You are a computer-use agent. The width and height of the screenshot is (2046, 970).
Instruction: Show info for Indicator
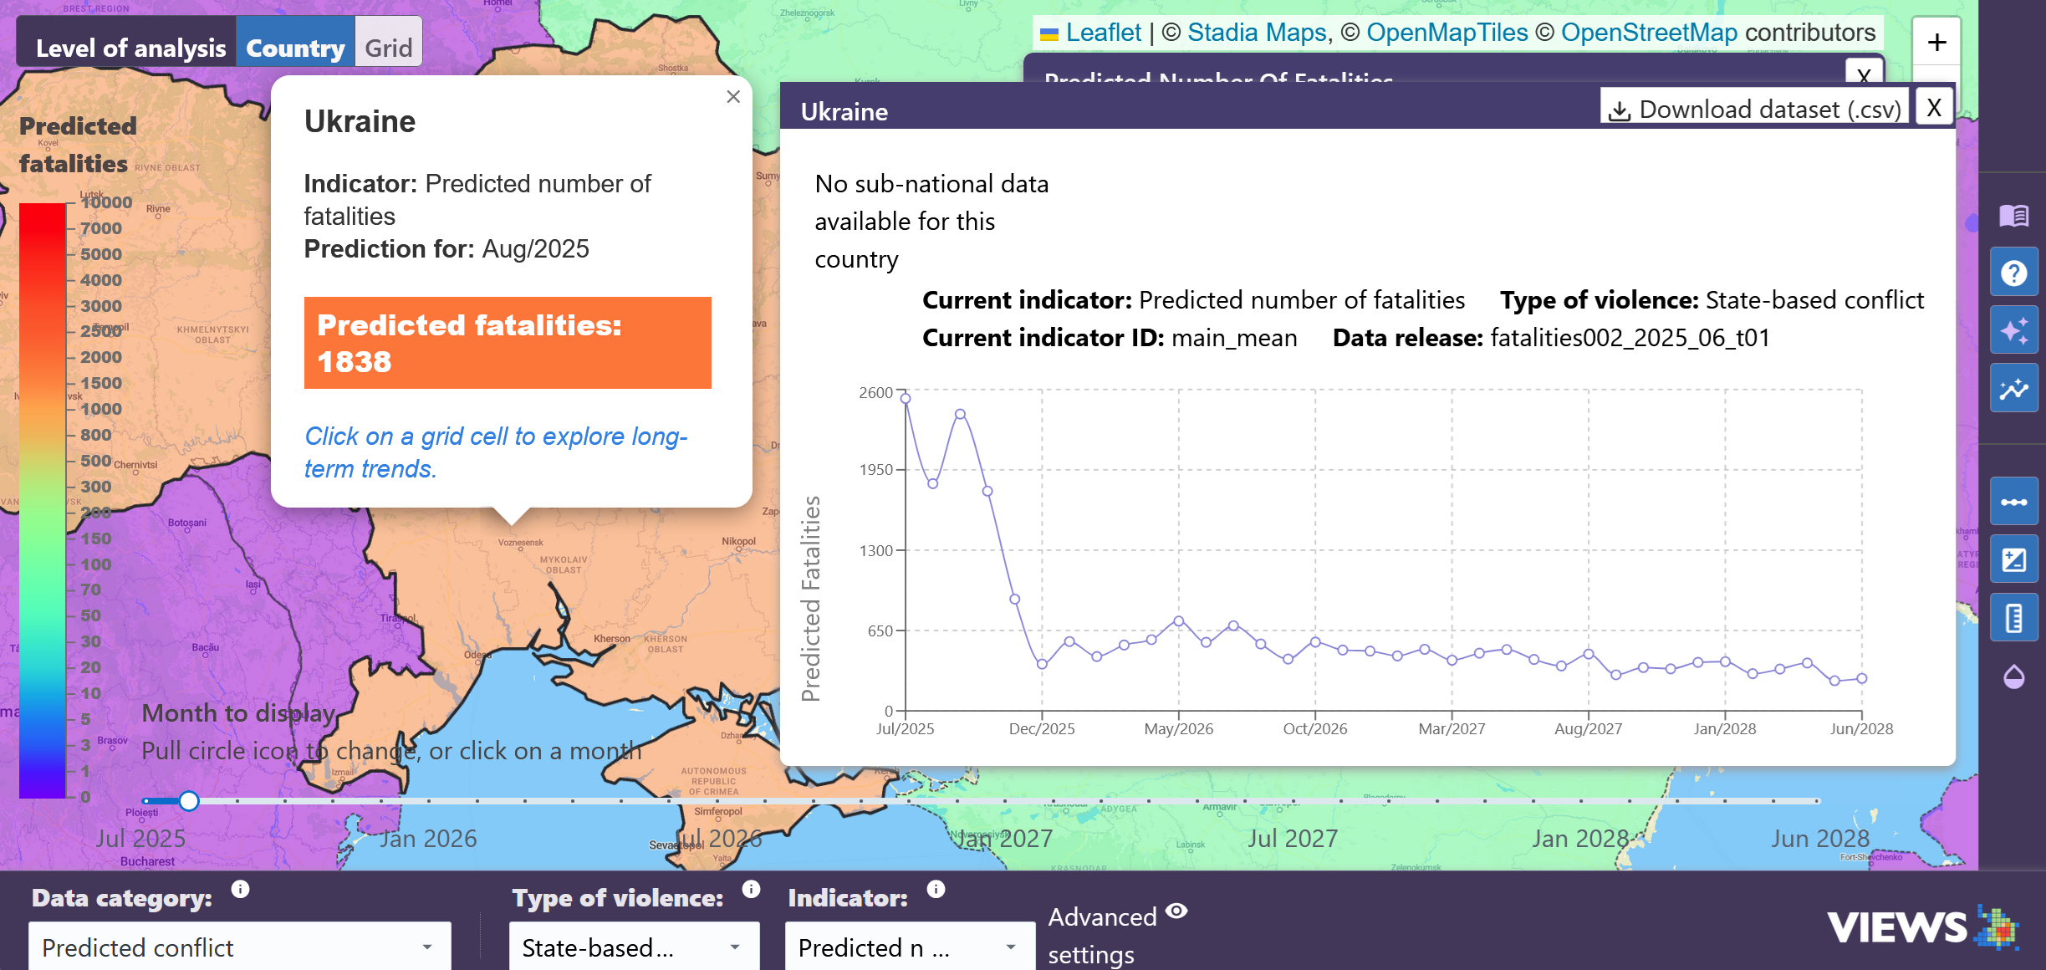click(x=936, y=889)
